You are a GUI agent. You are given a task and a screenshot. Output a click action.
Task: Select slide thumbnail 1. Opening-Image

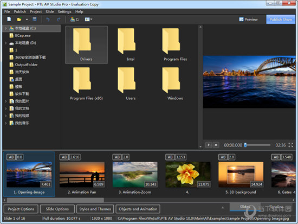[x=29, y=175]
